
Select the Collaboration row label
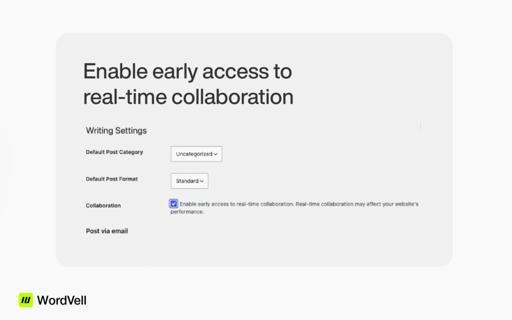[103, 205]
